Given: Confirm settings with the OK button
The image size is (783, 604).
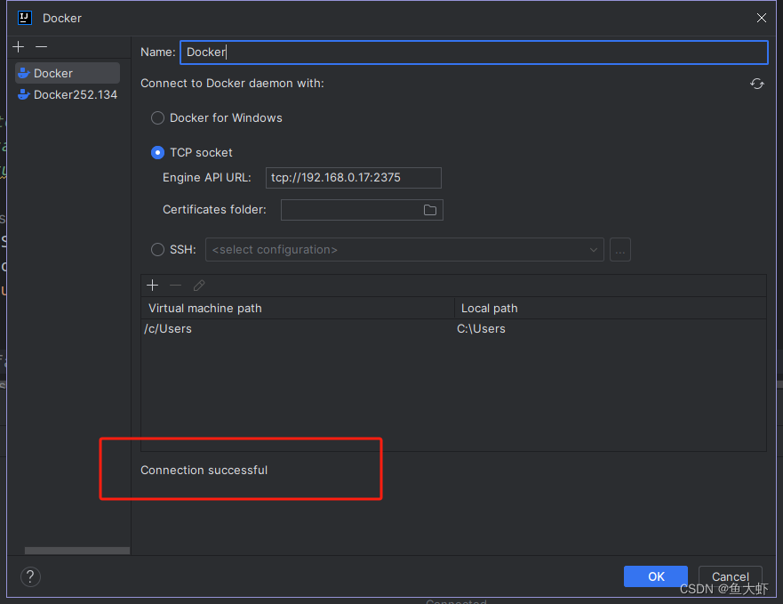Looking at the screenshot, I should 656,576.
